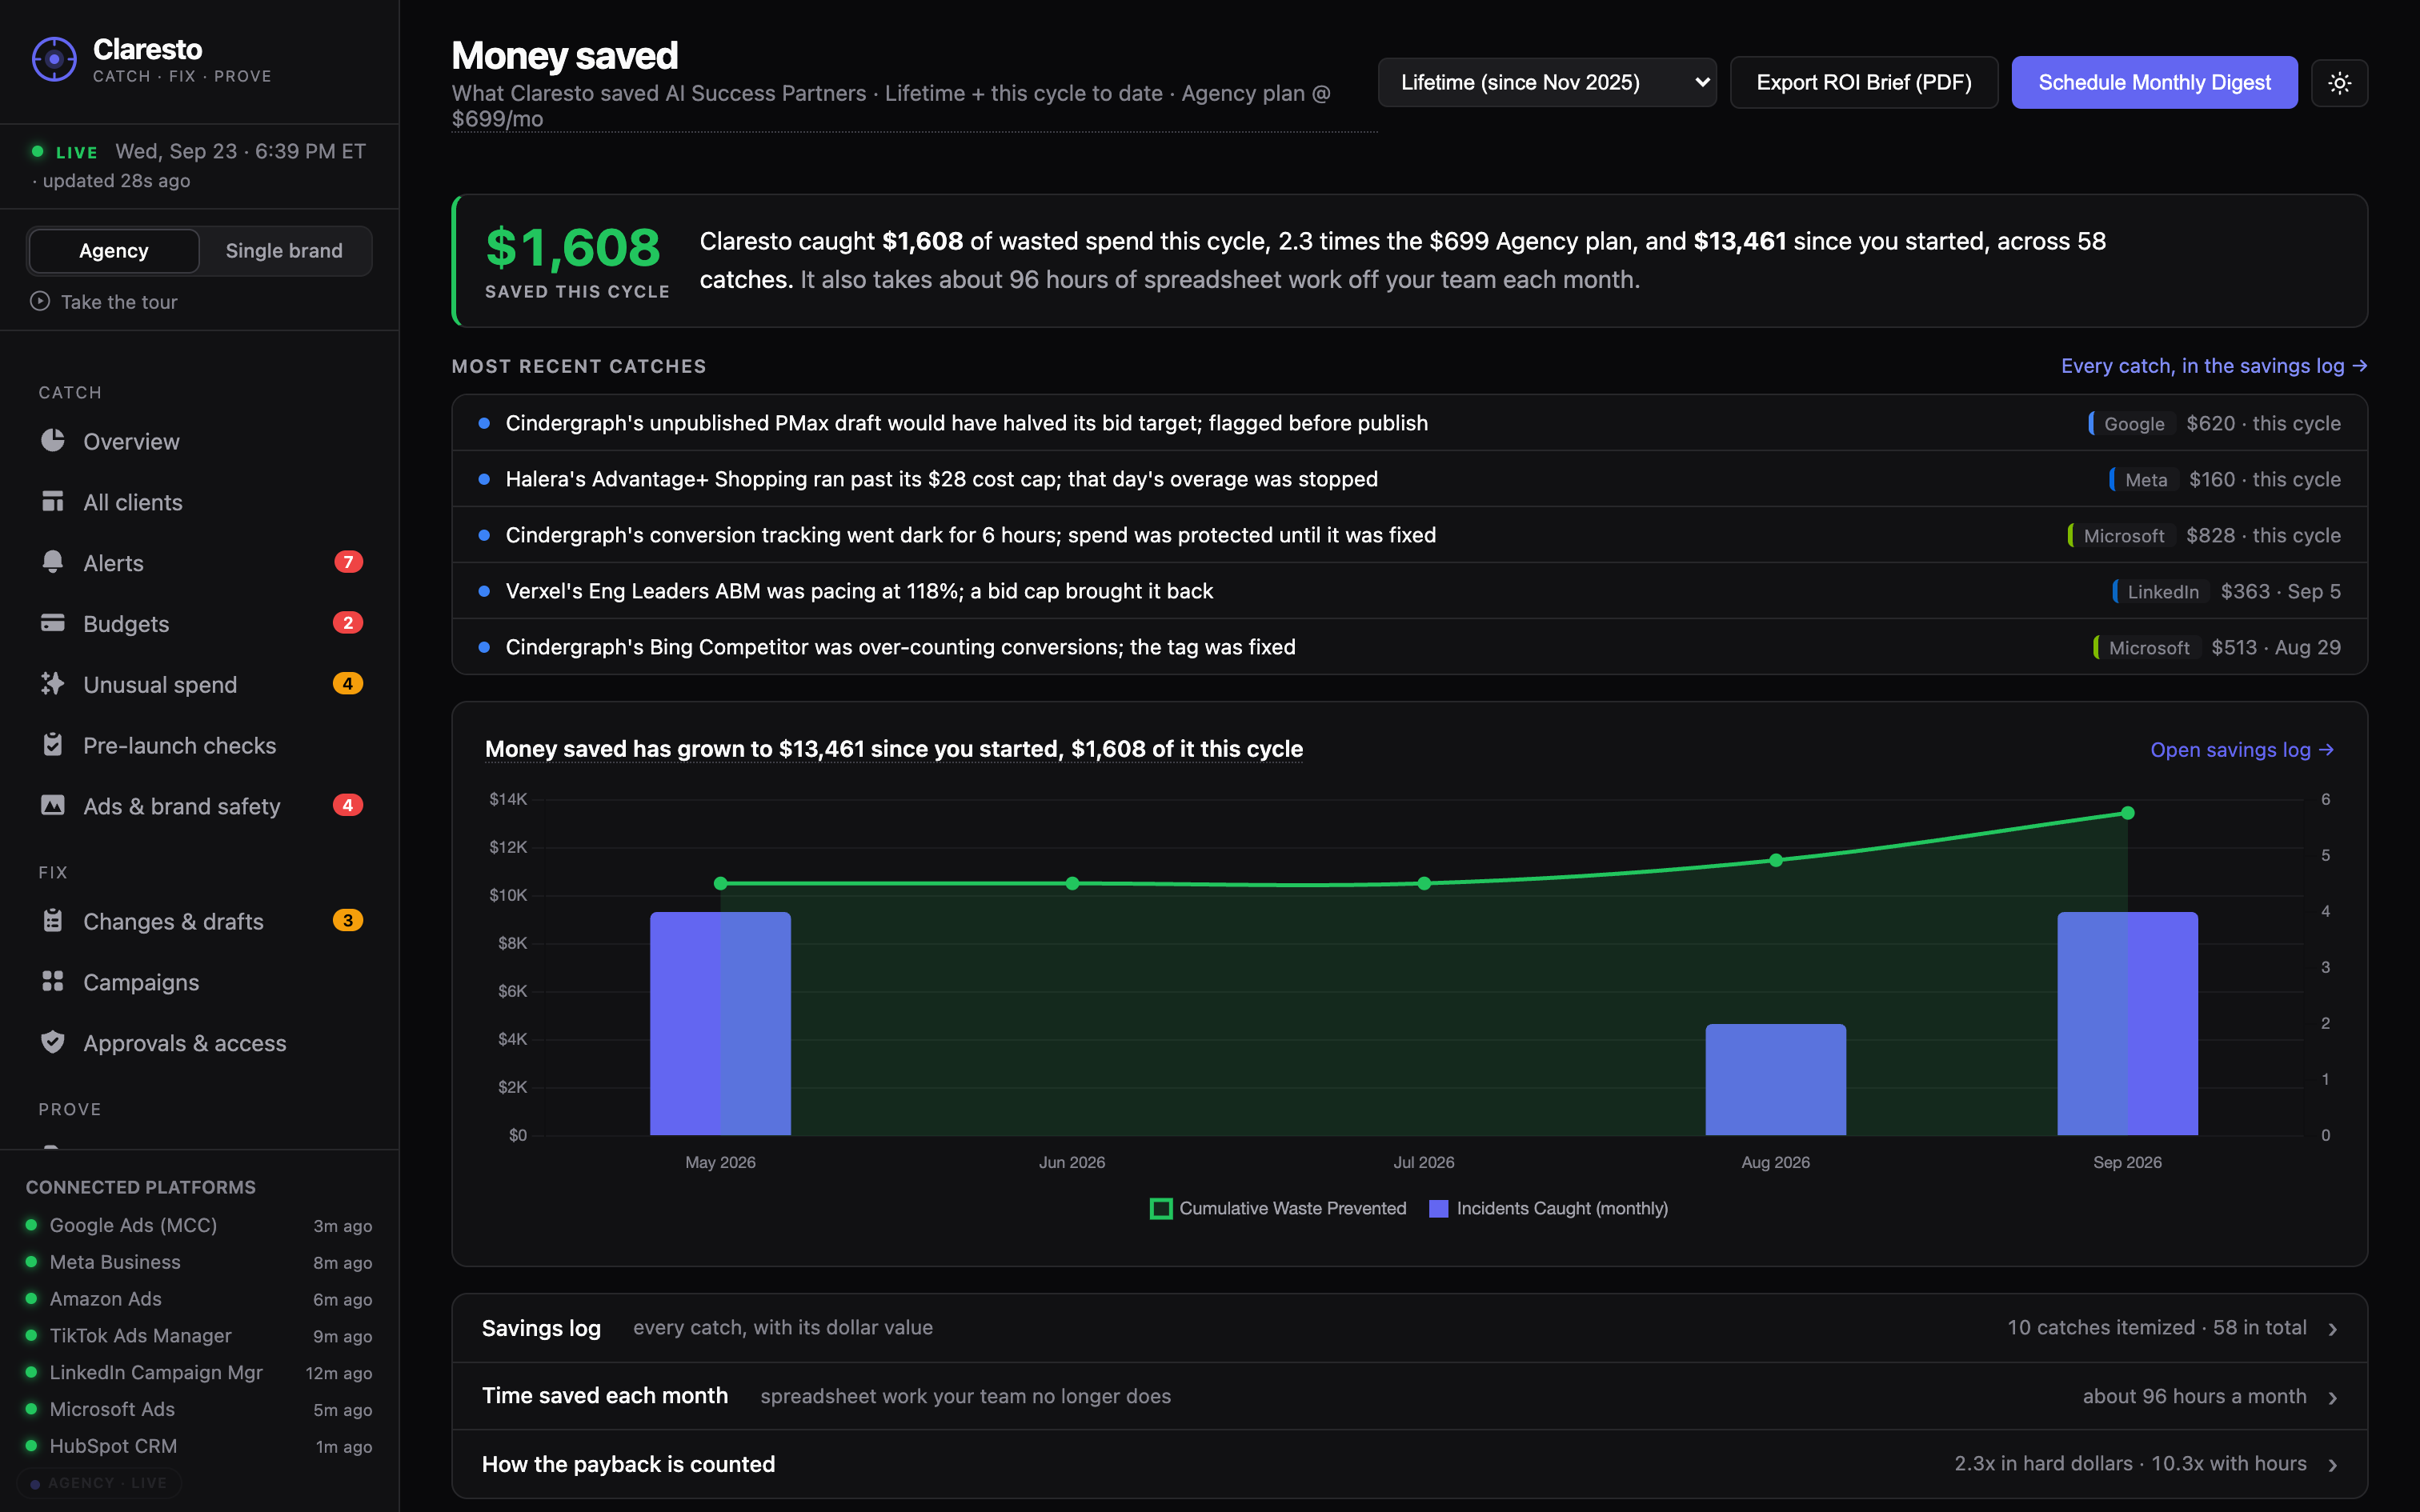
Task: Select the Budgets card icon
Action: (53, 623)
